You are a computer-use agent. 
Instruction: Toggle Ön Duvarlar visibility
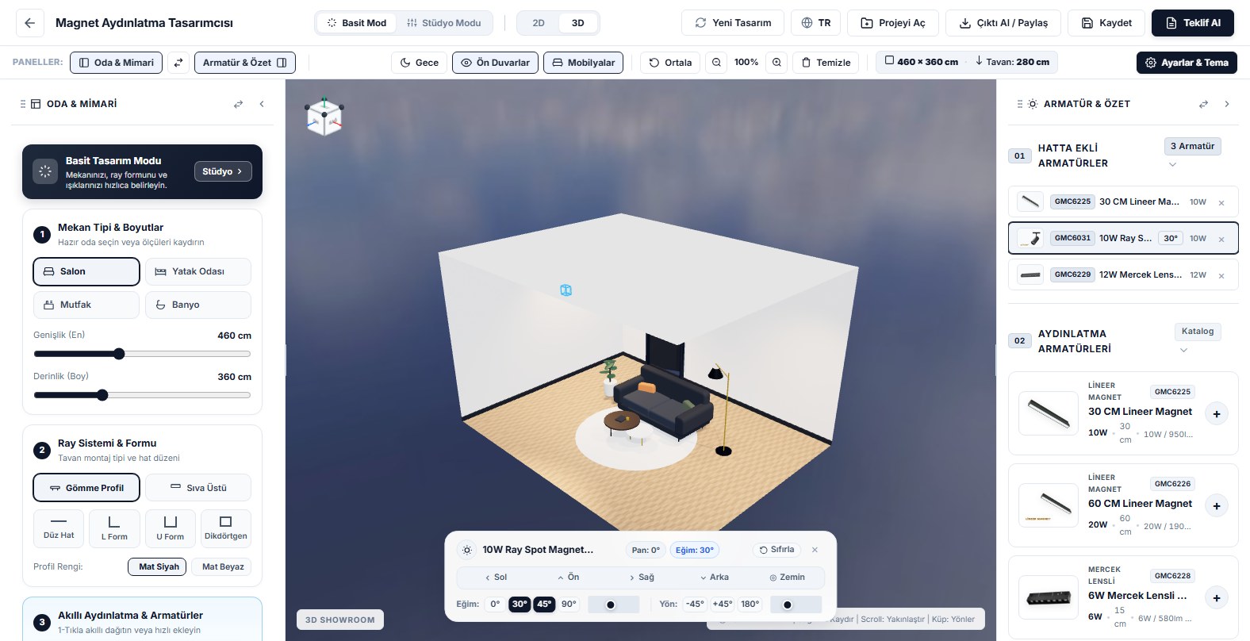pos(495,63)
